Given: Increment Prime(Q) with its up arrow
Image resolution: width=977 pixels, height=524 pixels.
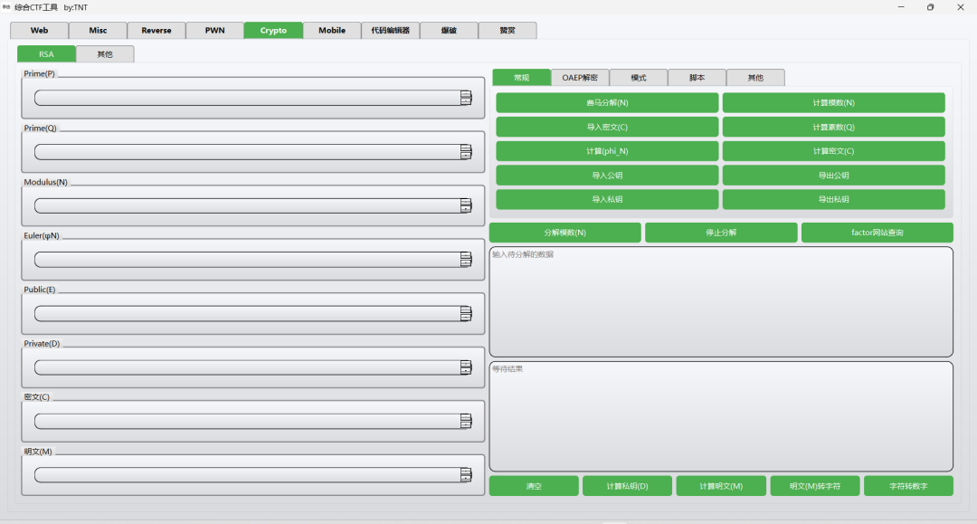Looking at the screenshot, I should click(466, 148).
